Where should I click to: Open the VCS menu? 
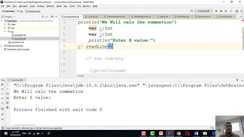click(79, 6)
